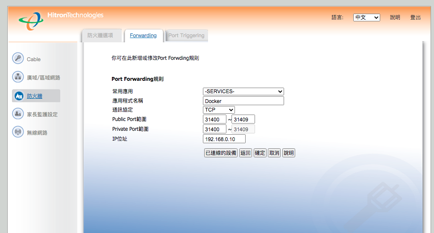Screen dimensions: 434x233
Task: Focus the application name field containing Docker
Action: pyautogui.click(x=243, y=101)
